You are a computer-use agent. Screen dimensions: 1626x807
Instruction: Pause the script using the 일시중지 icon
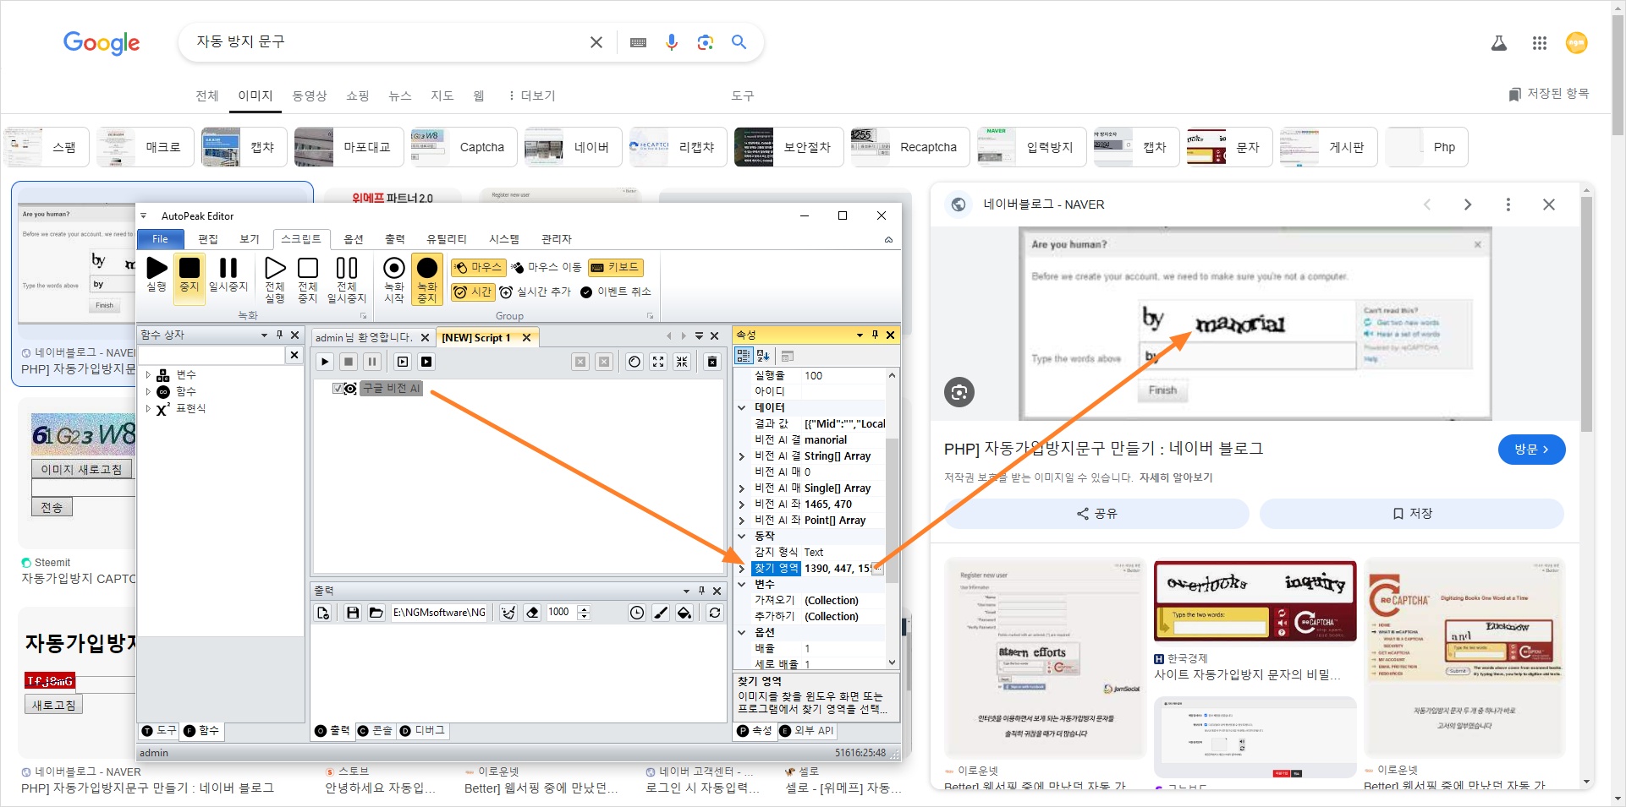[x=228, y=275]
